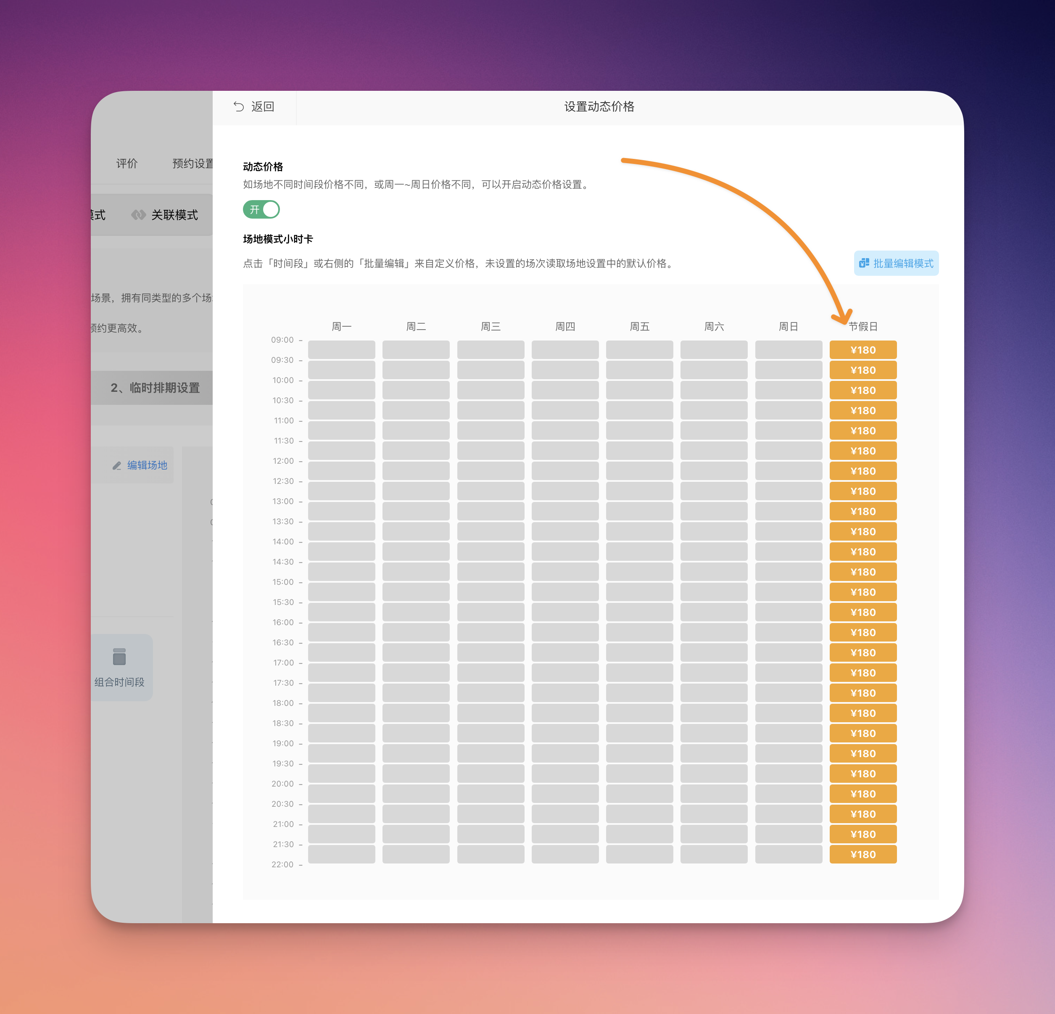Select the 节假日 ¥180 slot at 18:00
The image size is (1055, 1014).
click(863, 713)
